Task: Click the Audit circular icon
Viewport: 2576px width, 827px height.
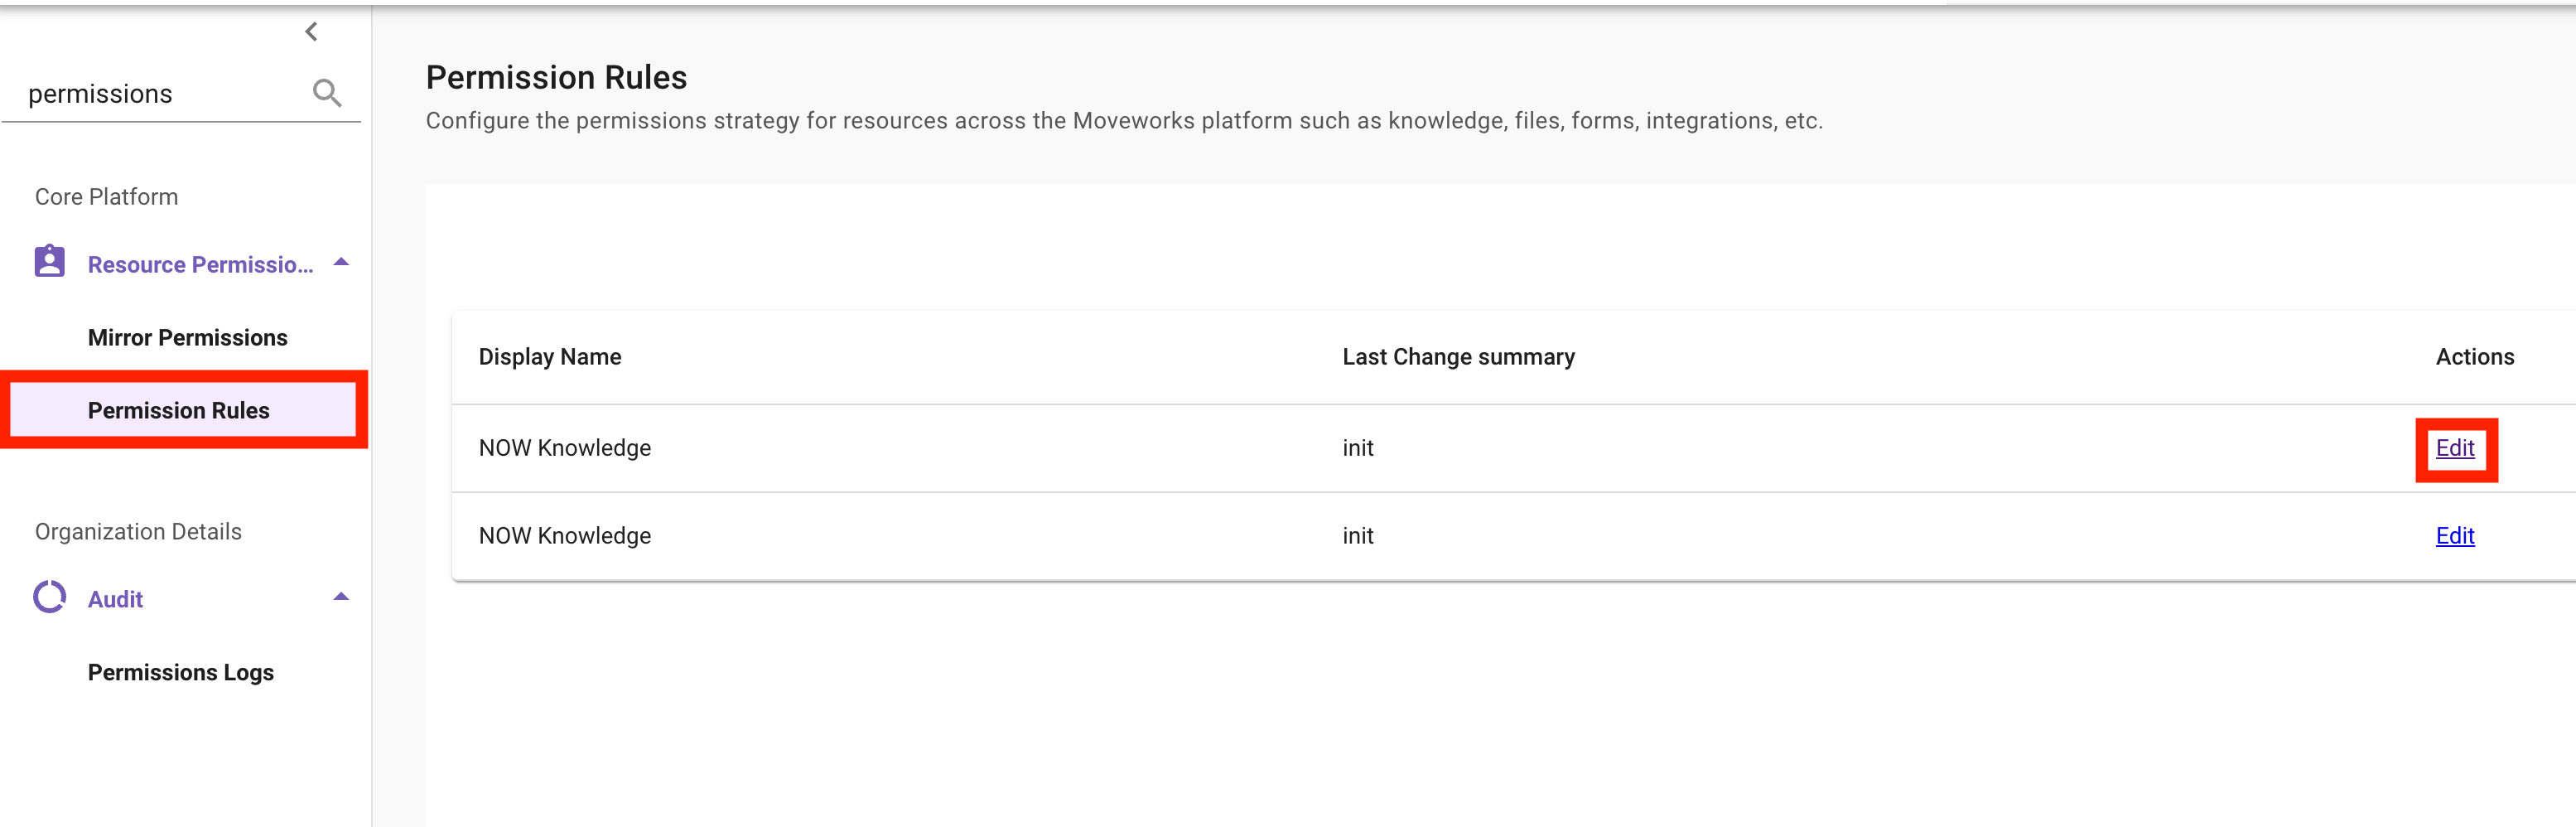Action: [x=50, y=597]
